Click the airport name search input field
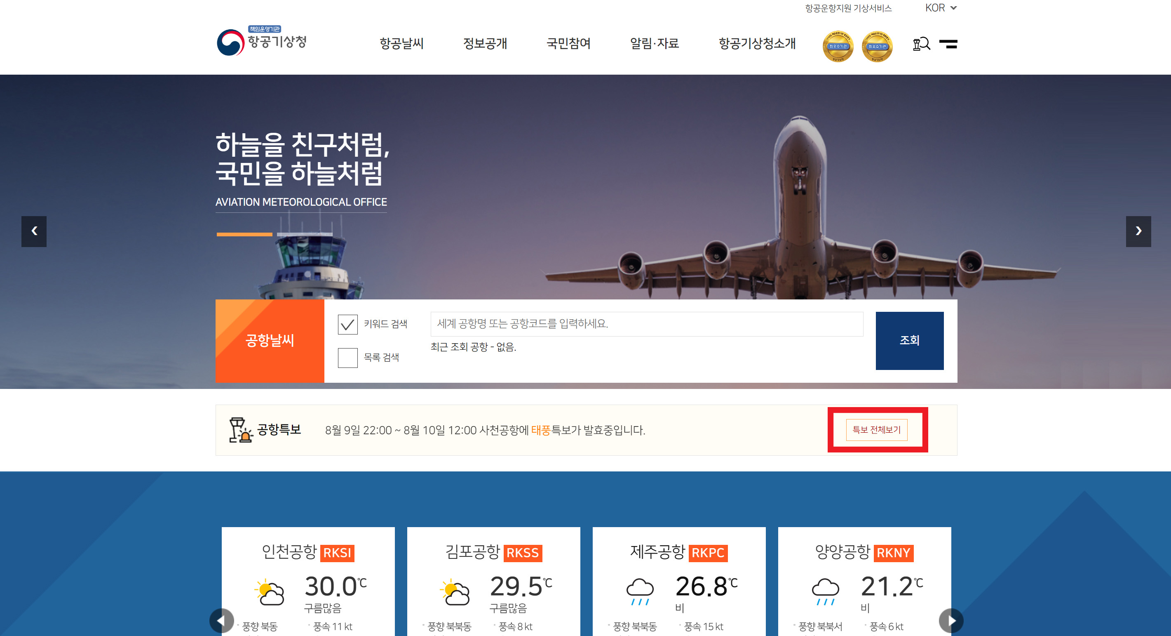 point(645,324)
